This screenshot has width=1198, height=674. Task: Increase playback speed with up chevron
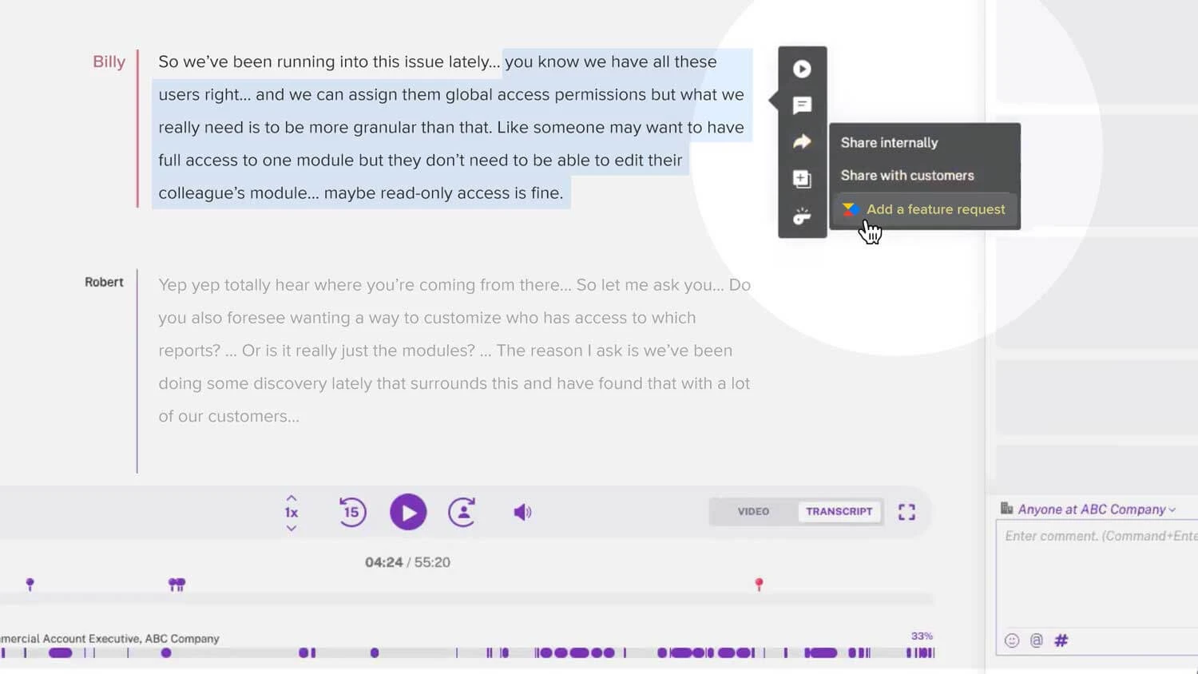pos(292,498)
